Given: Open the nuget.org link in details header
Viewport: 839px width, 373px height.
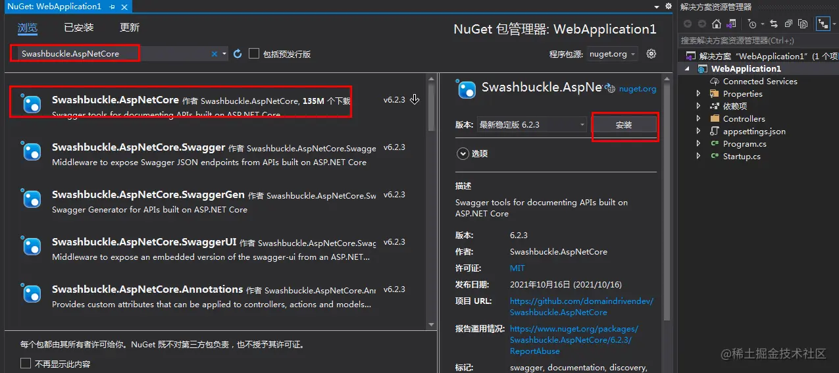Looking at the screenshot, I should (638, 89).
